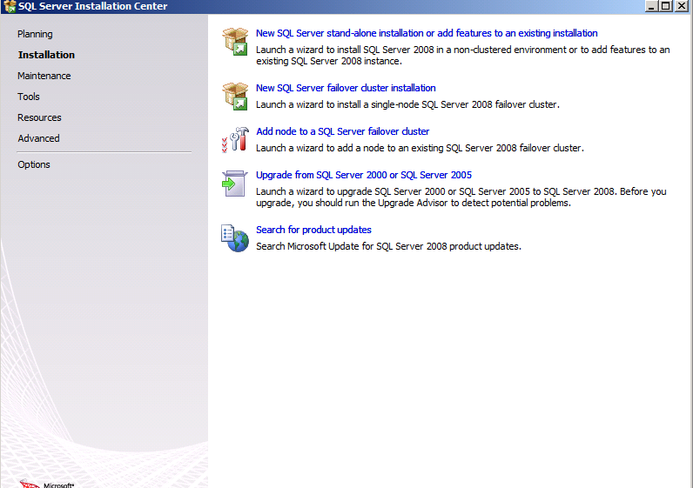Select the Installation section
The width and height of the screenshot is (693, 488).
[x=46, y=55]
